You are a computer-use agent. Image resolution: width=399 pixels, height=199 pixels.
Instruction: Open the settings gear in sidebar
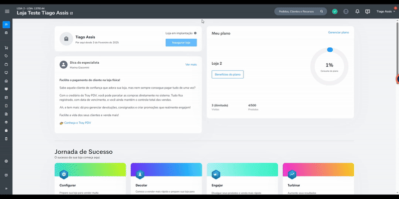[6, 161]
